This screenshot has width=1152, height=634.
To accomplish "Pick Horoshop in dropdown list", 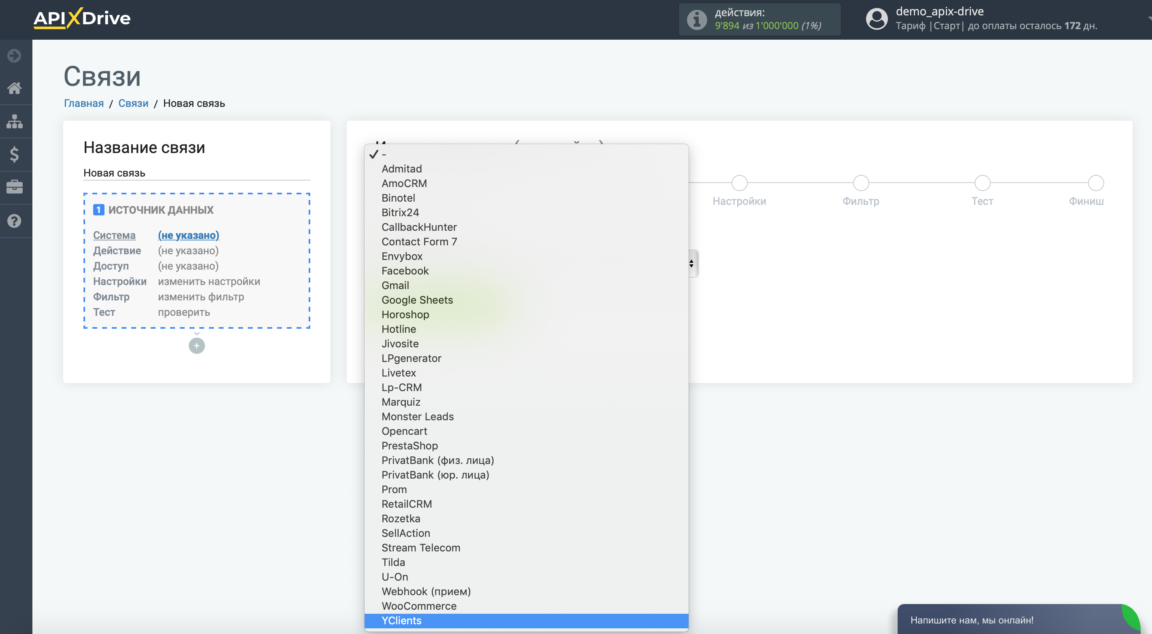I will point(526,315).
